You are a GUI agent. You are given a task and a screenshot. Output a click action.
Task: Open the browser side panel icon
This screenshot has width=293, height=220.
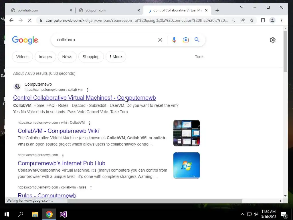coord(263,20)
